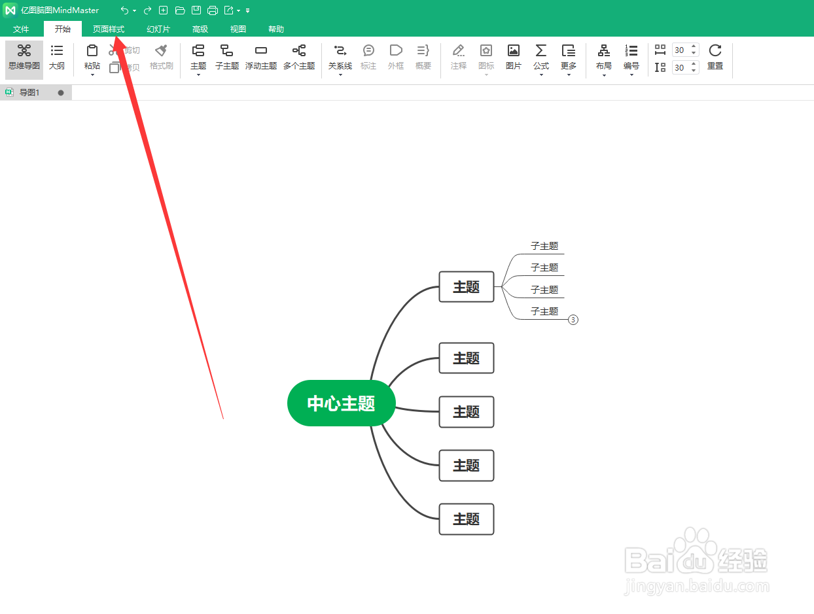Insert a 主题 topic icon
The image size is (814, 614).
coord(198,51)
